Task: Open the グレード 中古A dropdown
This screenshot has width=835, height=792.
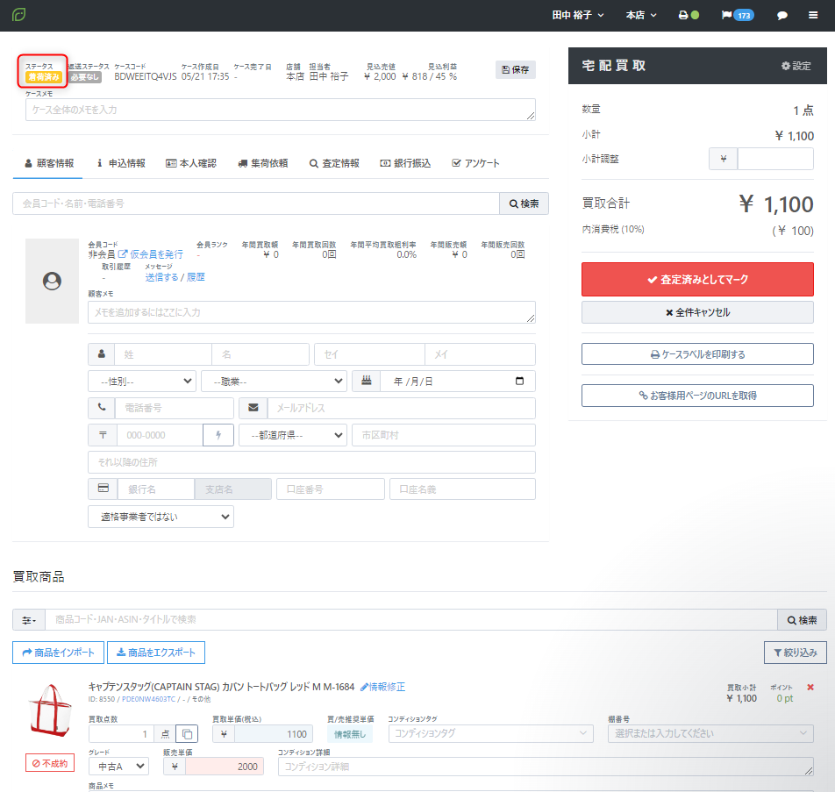Action: tap(118, 767)
